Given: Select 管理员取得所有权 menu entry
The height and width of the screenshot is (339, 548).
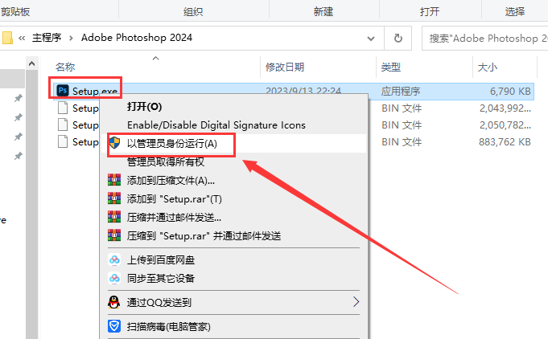Looking at the screenshot, I should coord(166,161).
